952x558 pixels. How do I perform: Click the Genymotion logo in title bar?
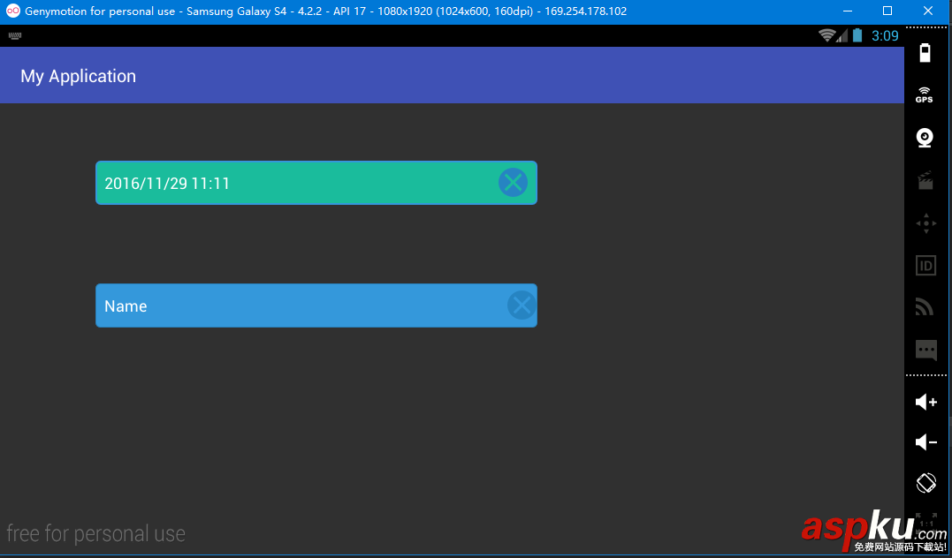click(x=12, y=11)
